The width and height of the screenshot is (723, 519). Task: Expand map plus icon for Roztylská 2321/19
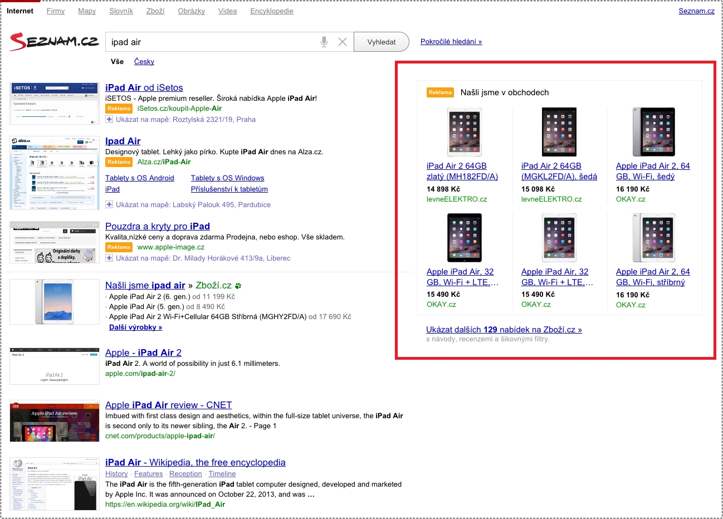pyautogui.click(x=109, y=119)
